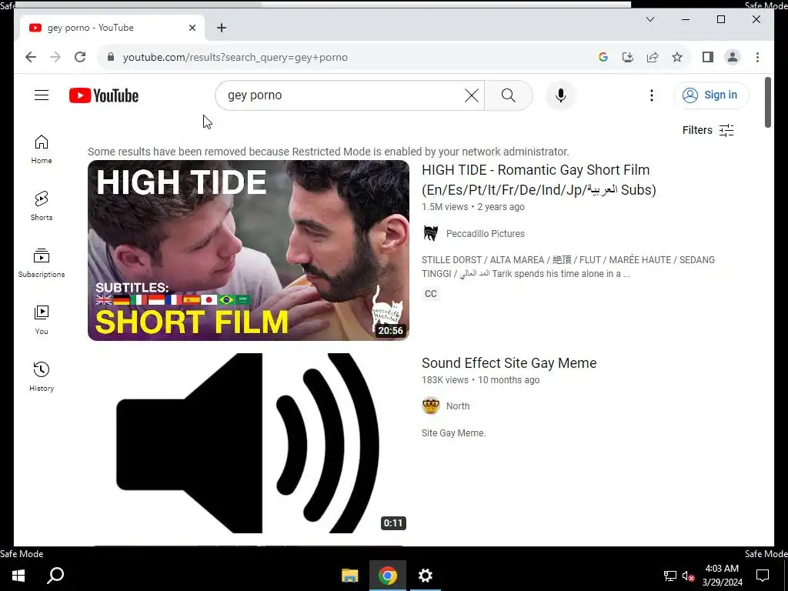Open the You section in the sidebar
The image size is (788, 591).
click(42, 319)
